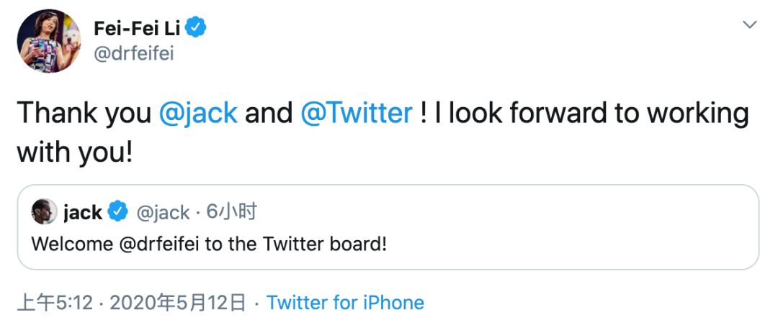Screen dimensions: 778x325
Task: Click 'with you!' tweet text line
Action: tap(75, 151)
